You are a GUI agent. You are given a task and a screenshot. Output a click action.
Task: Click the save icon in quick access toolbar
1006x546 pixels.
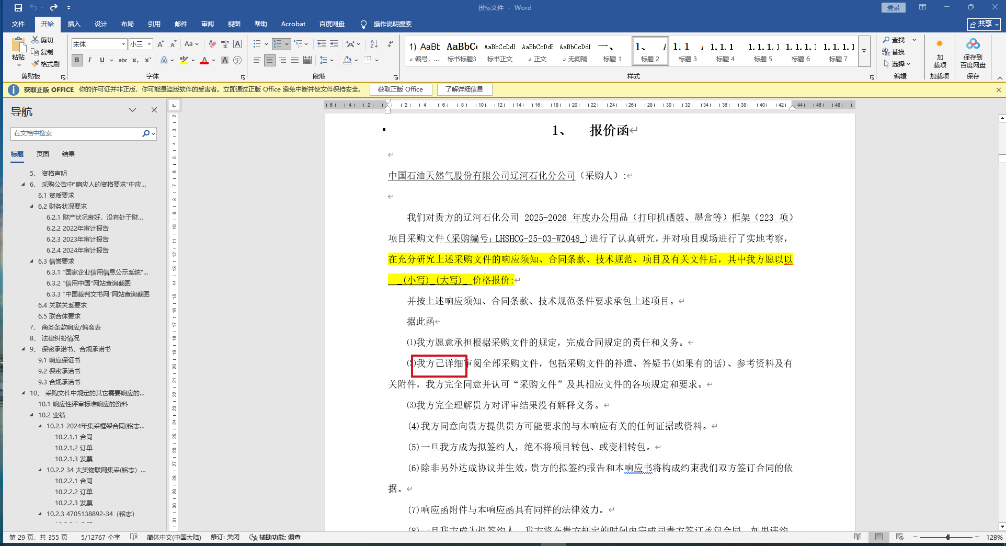[x=18, y=8]
